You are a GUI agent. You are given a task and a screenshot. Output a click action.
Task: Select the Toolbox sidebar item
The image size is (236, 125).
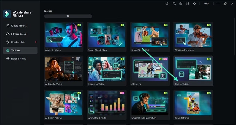click(x=20, y=50)
